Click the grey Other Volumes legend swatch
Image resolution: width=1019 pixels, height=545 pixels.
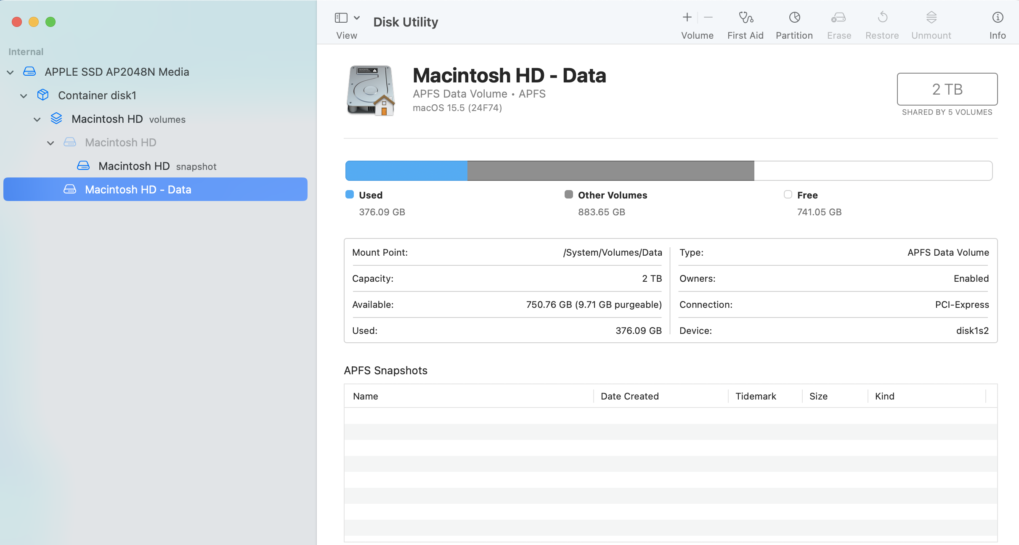(569, 194)
